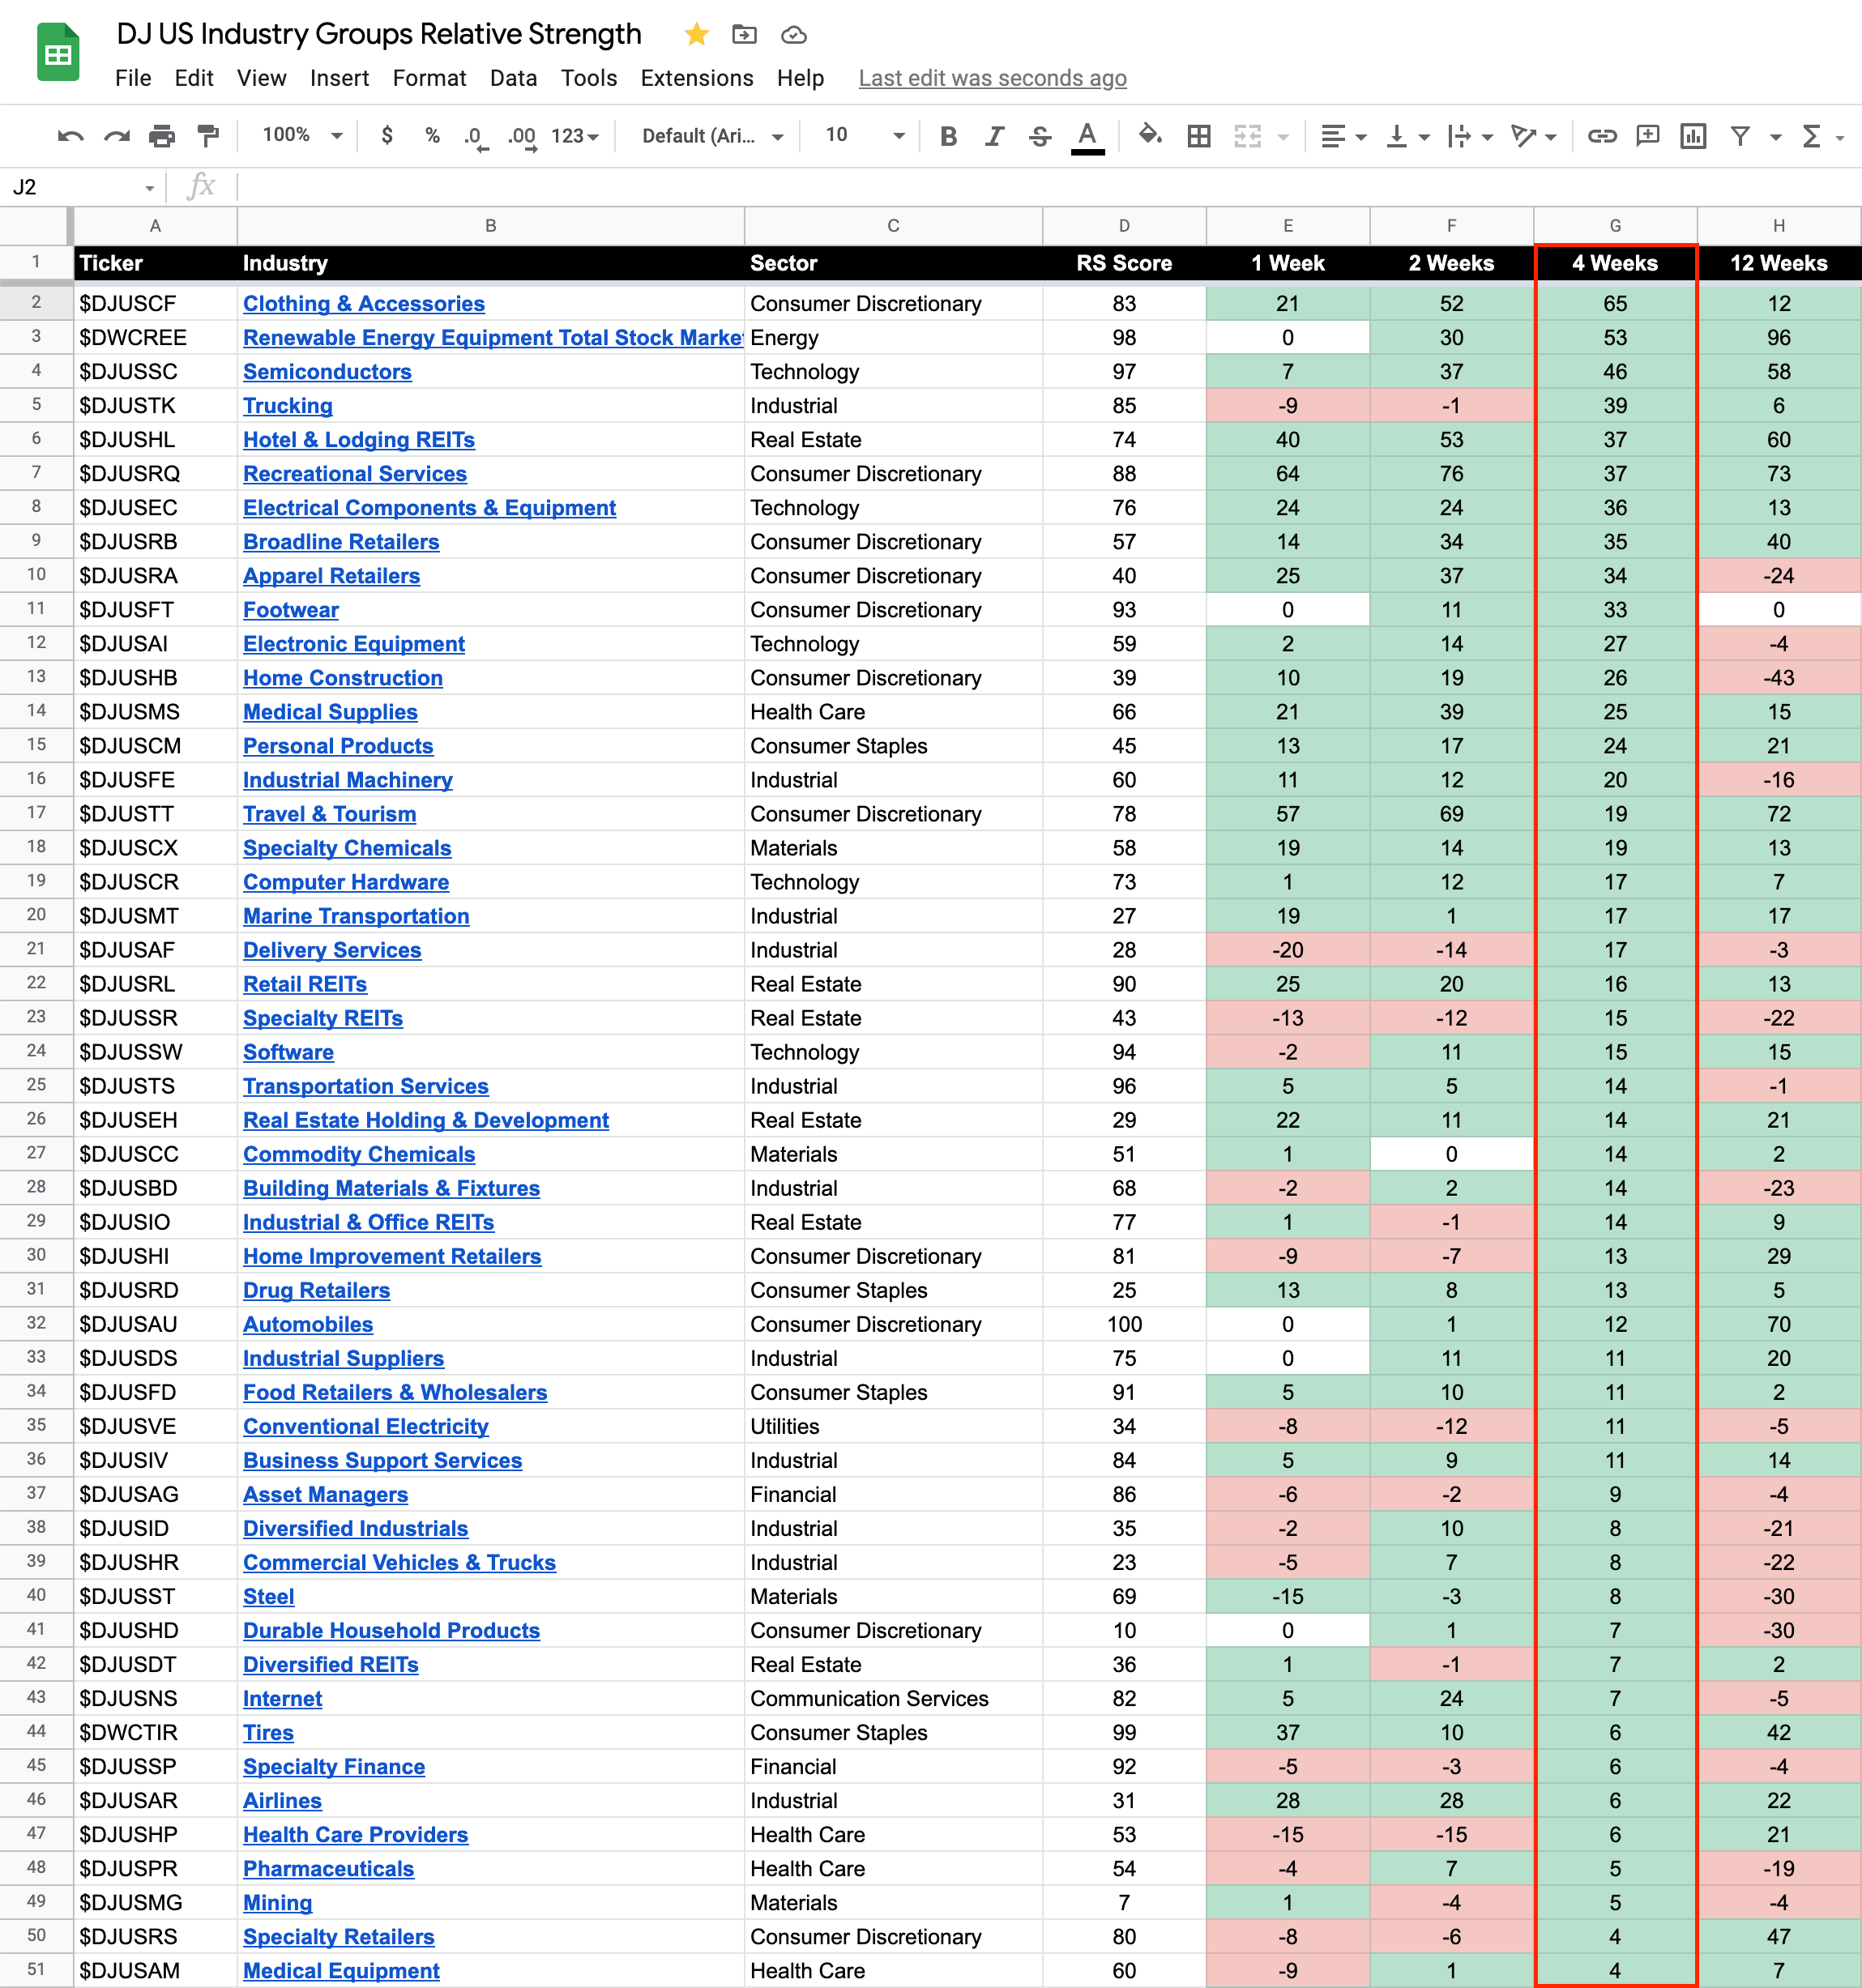Click the borders icon
This screenshot has height=1988, width=1862.
tap(1198, 136)
